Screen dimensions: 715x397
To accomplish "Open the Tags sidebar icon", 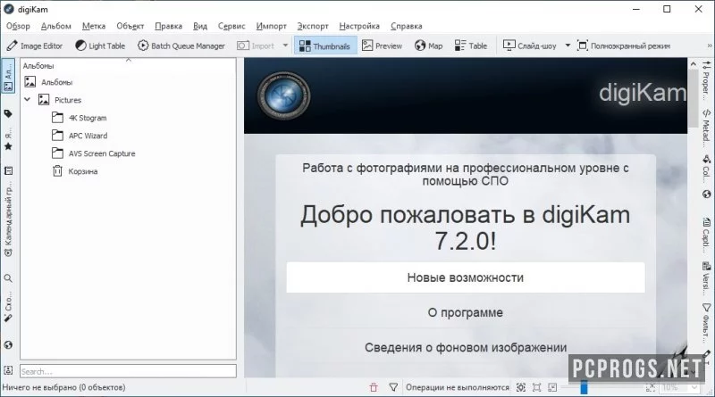I will coord(8,114).
